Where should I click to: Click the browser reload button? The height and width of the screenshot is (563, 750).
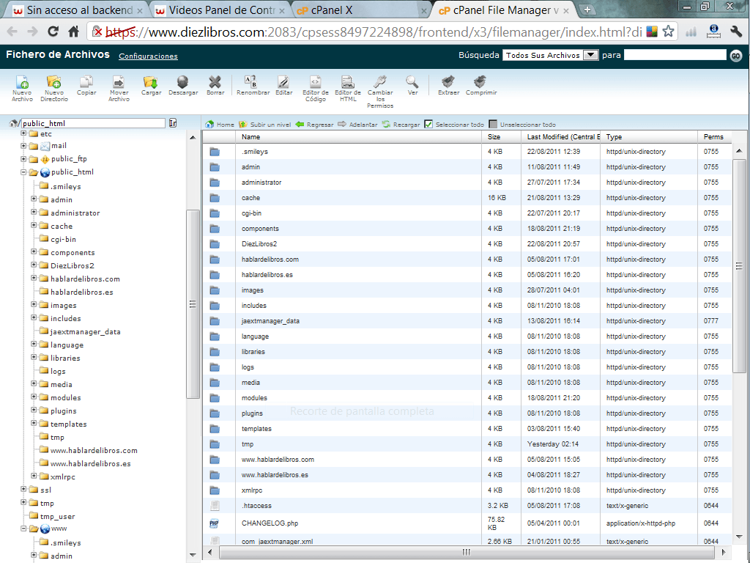click(53, 32)
